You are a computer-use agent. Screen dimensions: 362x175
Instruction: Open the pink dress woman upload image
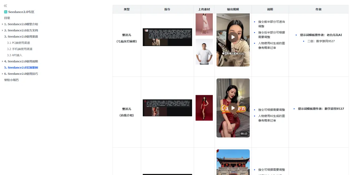204,24
